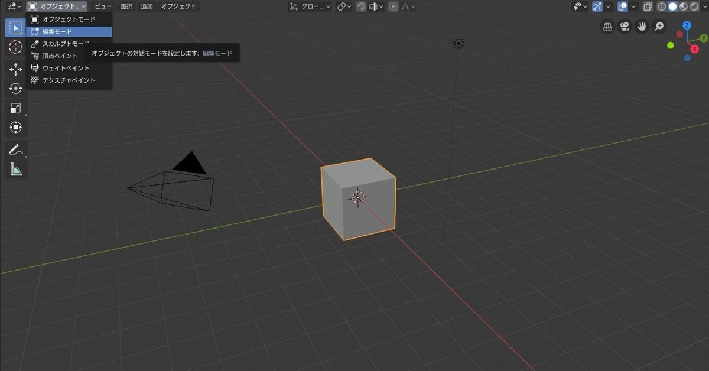
Task: Toggle proportional editing button
Action: coord(393,6)
